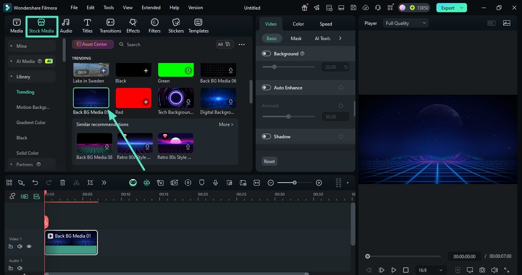Download the Green stock media clip

(x=188, y=71)
